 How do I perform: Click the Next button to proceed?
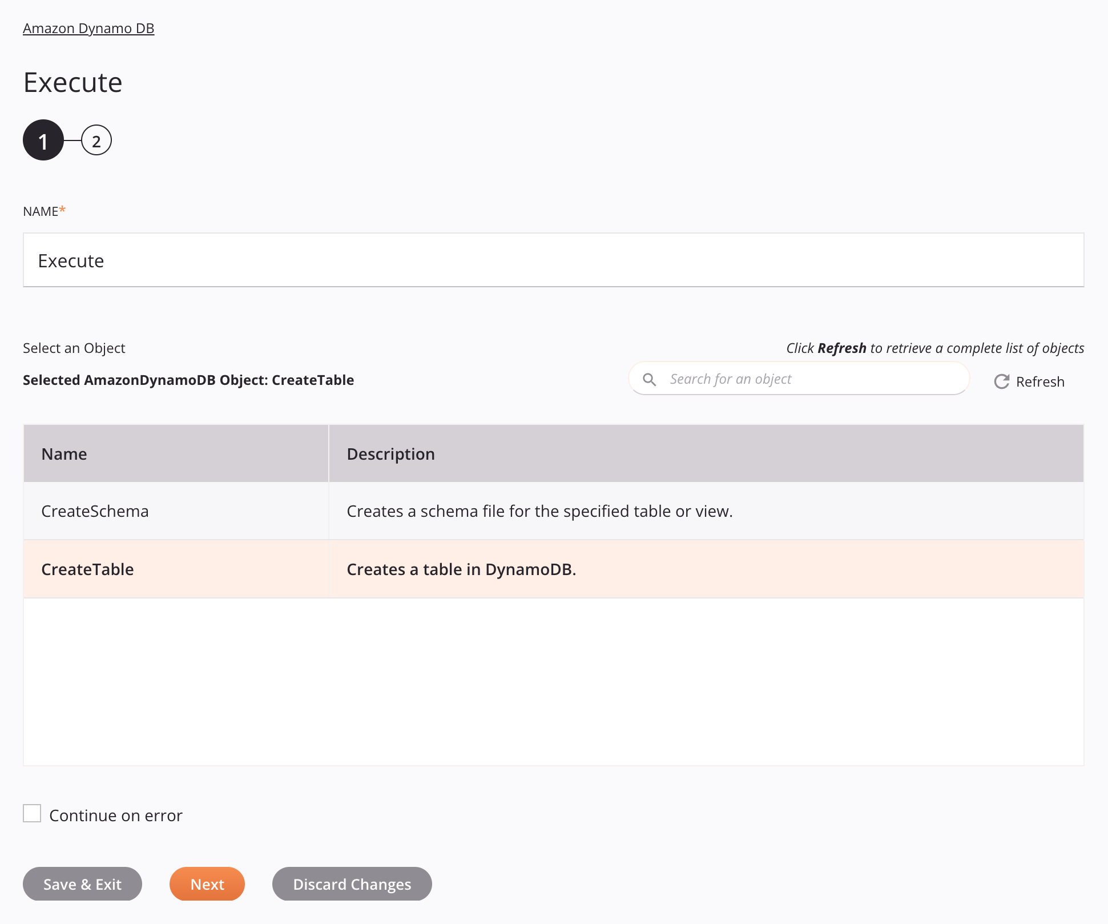point(207,883)
